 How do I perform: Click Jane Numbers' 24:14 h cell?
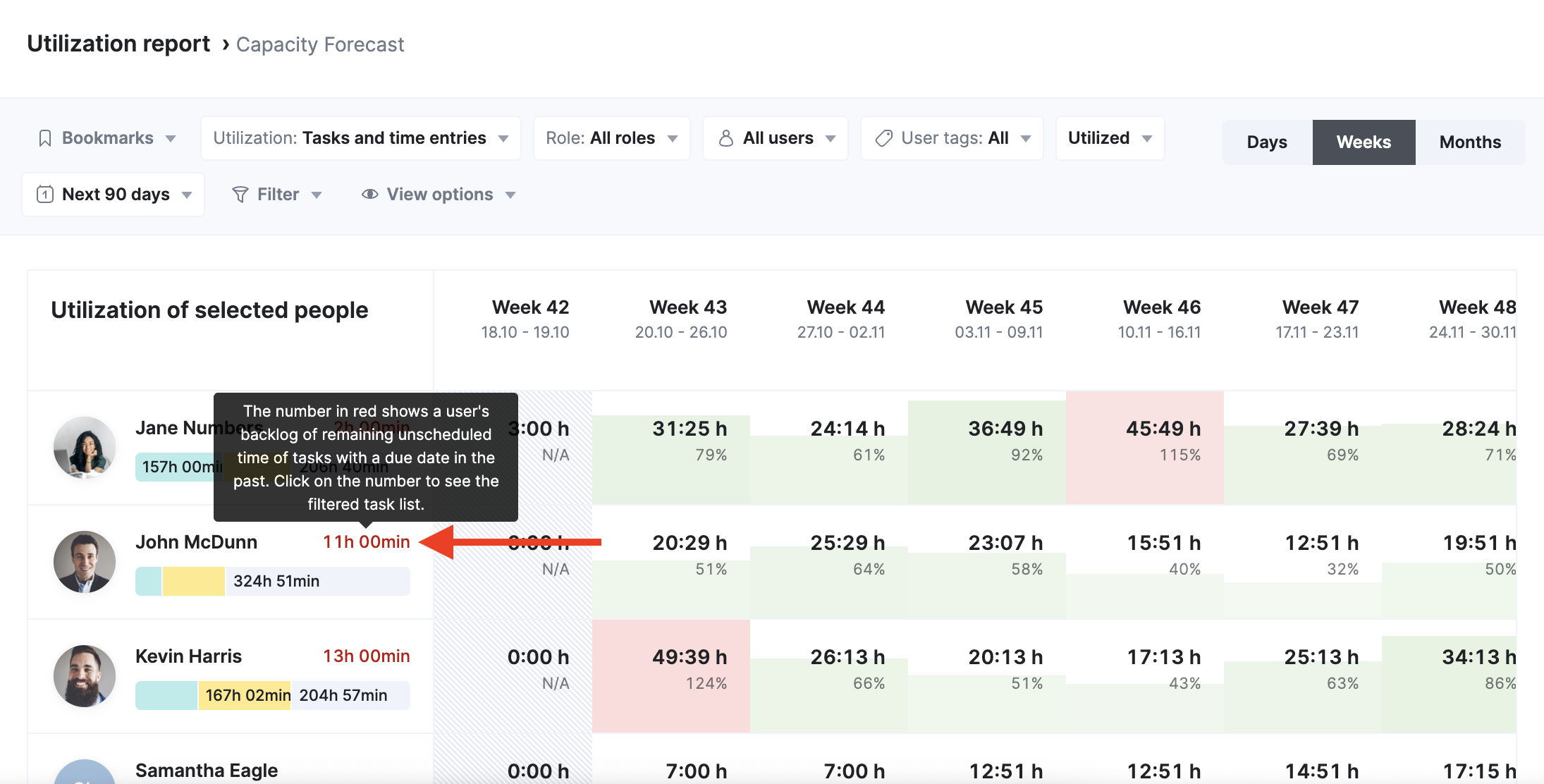(829, 448)
